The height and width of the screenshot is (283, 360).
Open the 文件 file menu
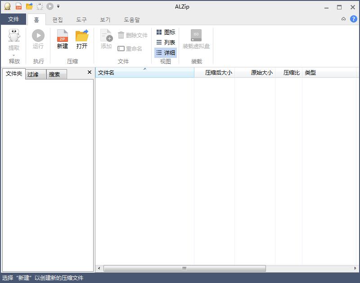coord(13,19)
